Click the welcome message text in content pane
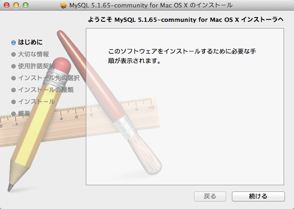This screenshot has width=294, height=209. point(182,56)
